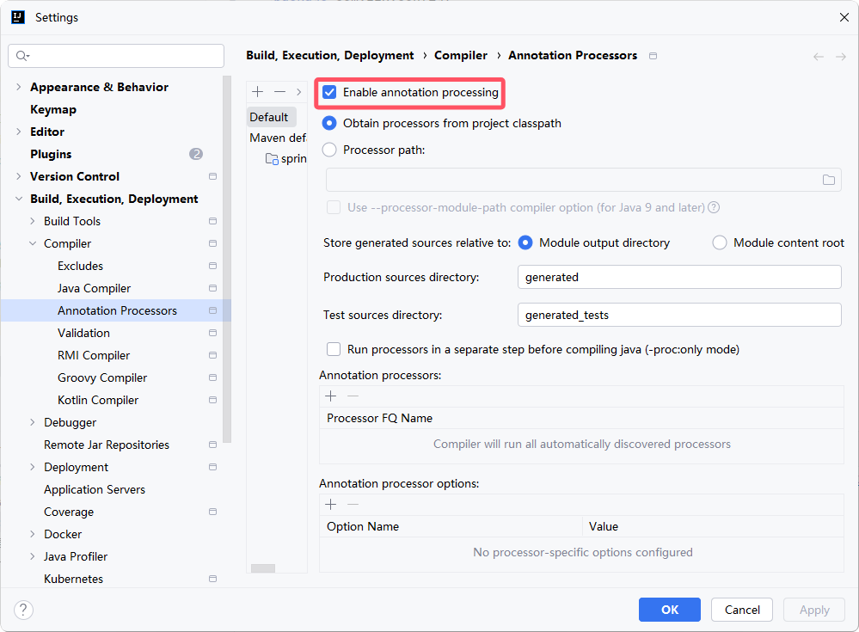Image resolution: width=859 pixels, height=632 pixels.
Task: Click the Plugins update count badge
Action: coord(196,154)
